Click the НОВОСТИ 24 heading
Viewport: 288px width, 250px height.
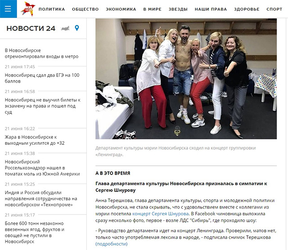point(31,28)
